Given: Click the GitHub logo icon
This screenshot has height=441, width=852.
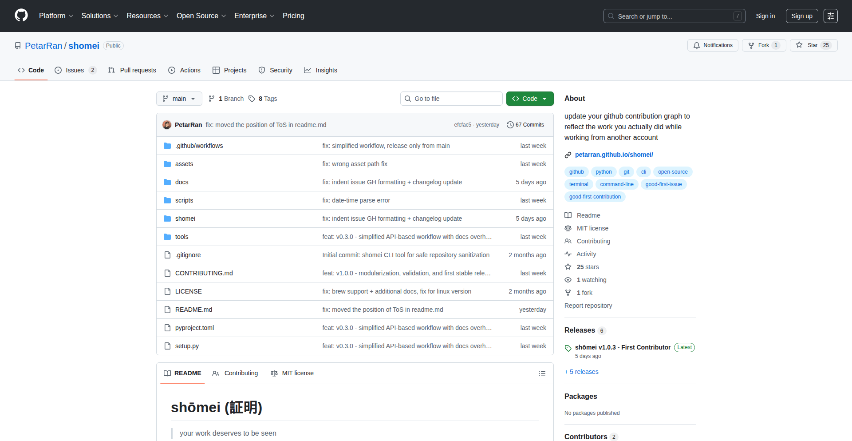Looking at the screenshot, I should click(x=21, y=16).
